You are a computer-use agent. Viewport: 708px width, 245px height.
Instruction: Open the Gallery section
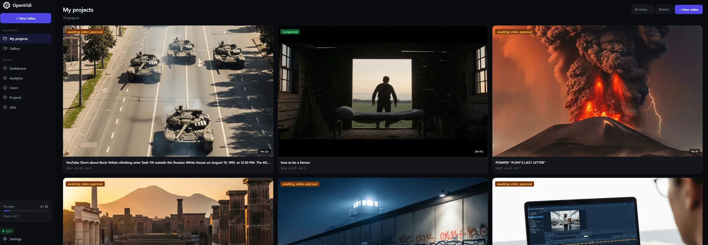(26, 48)
